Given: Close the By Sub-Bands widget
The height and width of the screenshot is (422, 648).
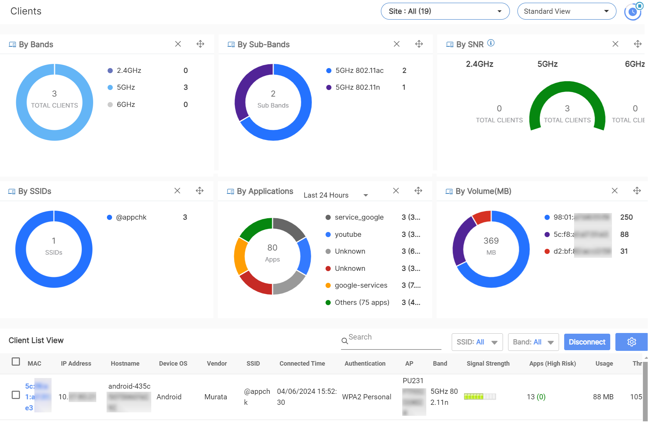Looking at the screenshot, I should tap(396, 44).
